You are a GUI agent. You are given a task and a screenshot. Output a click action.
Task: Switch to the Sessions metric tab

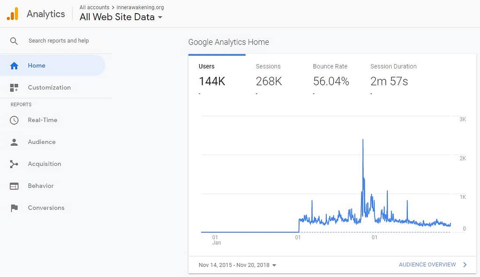point(269,76)
